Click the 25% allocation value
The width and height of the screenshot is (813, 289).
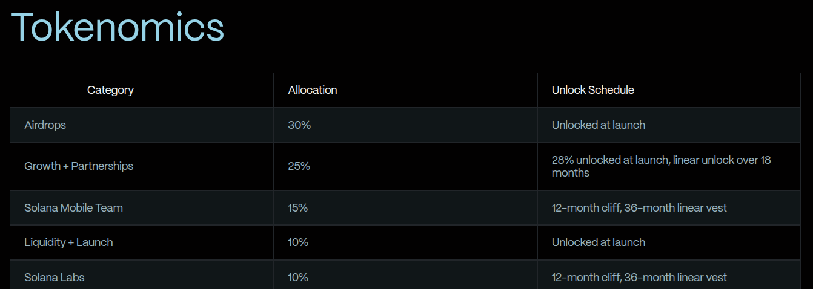point(299,166)
